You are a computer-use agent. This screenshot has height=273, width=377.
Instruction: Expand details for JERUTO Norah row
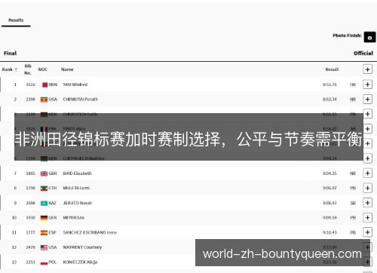point(367,203)
